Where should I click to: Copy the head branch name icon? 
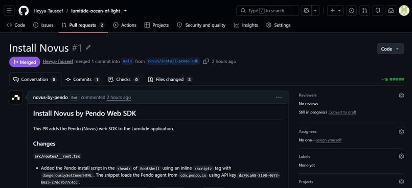pos(206,61)
